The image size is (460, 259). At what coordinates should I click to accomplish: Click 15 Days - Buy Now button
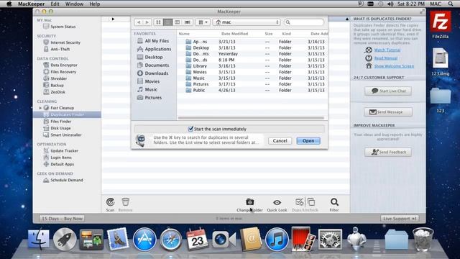tap(62, 219)
